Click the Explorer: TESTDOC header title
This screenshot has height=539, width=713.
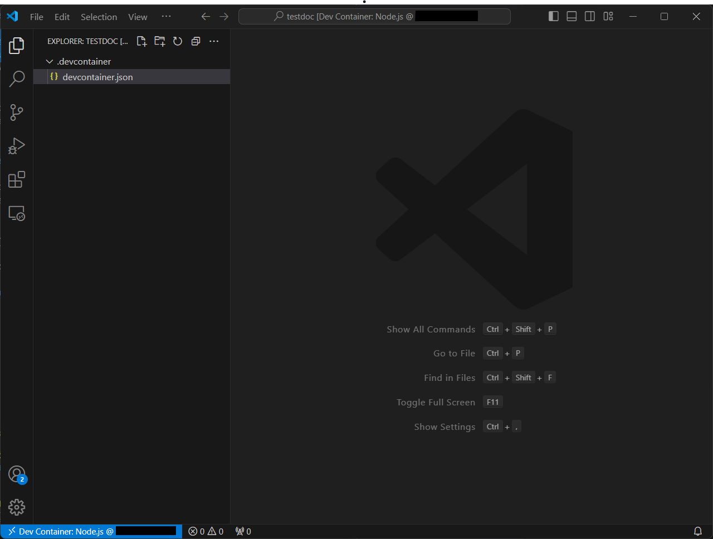(x=87, y=41)
